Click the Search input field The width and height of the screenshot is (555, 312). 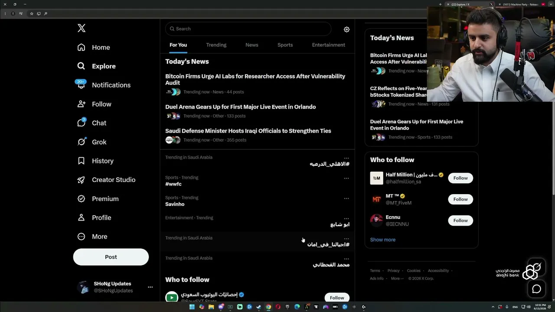pyautogui.click(x=248, y=29)
